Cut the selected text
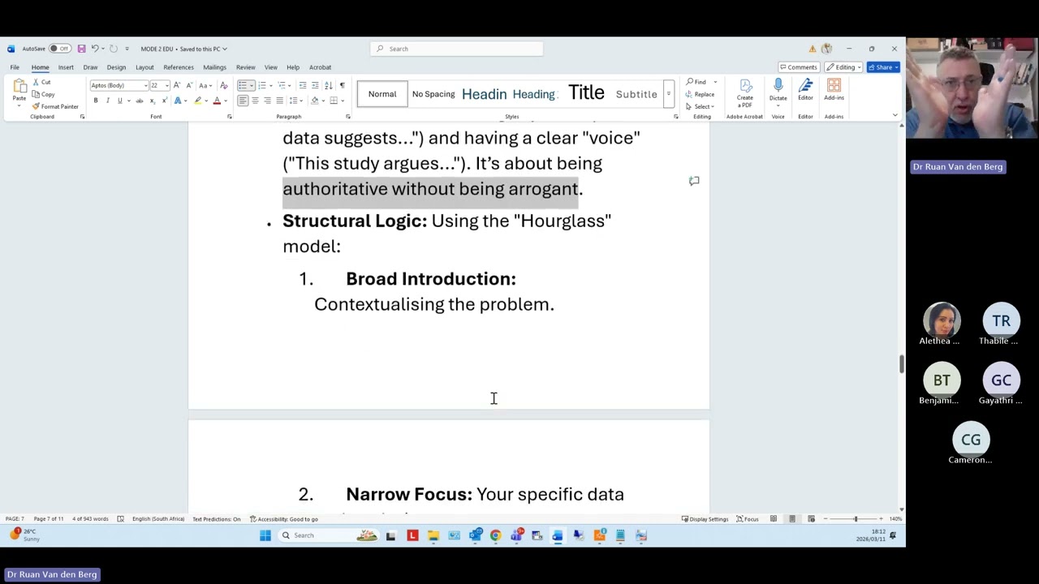The image size is (1039, 584). [x=42, y=82]
